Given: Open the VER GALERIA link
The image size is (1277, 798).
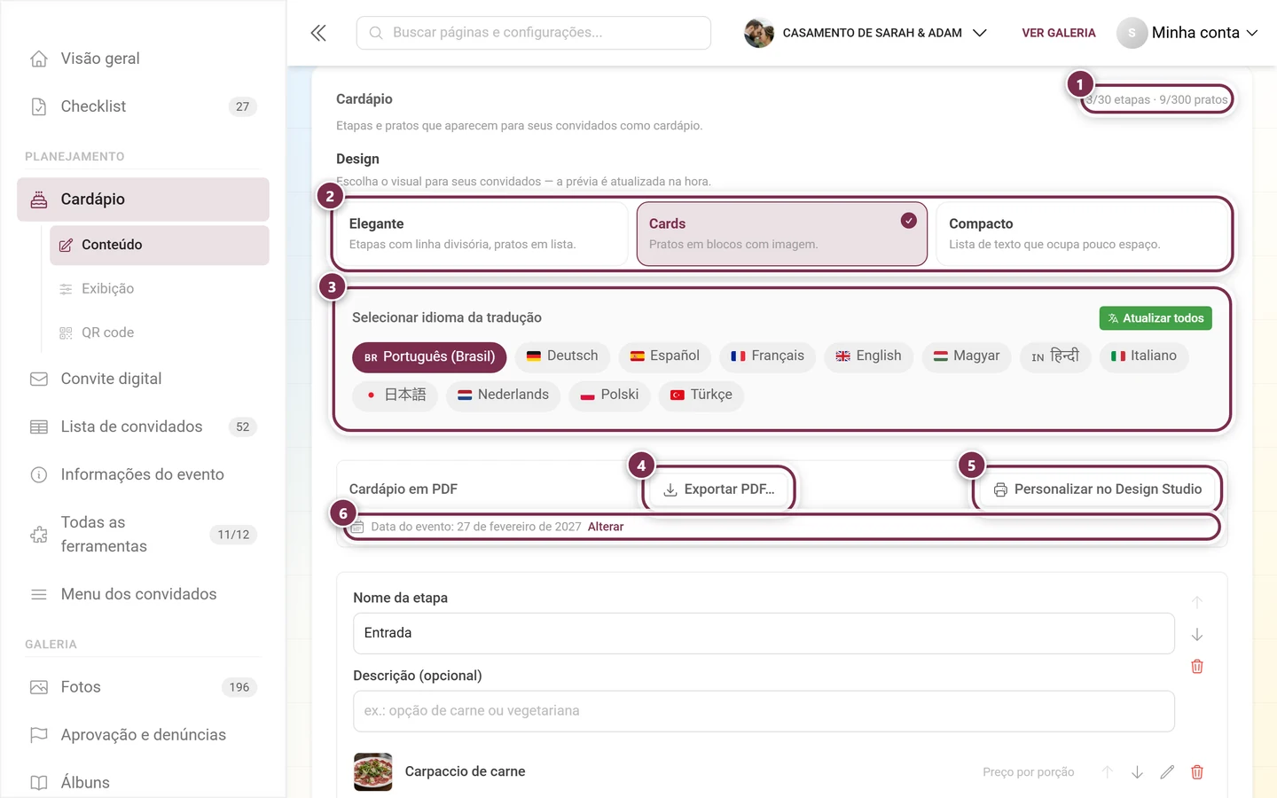Looking at the screenshot, I should pyautogui.click(x=1059, y=33).
